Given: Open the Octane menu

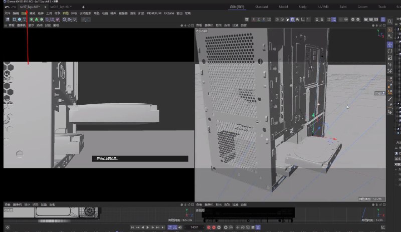Looking at the screenshot, I should coord(169,13).
